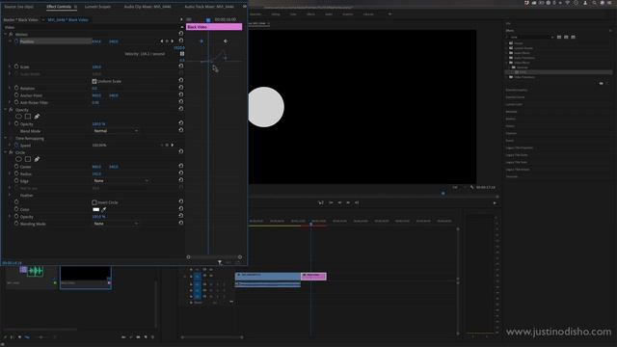The image size is (617, 347).
Task: Toggle the Circle Center animation stopwatch
Action: tap(16, 167)
